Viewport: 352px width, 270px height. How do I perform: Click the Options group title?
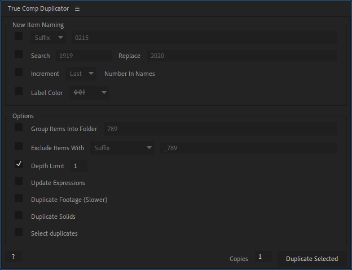click(23, 116)
